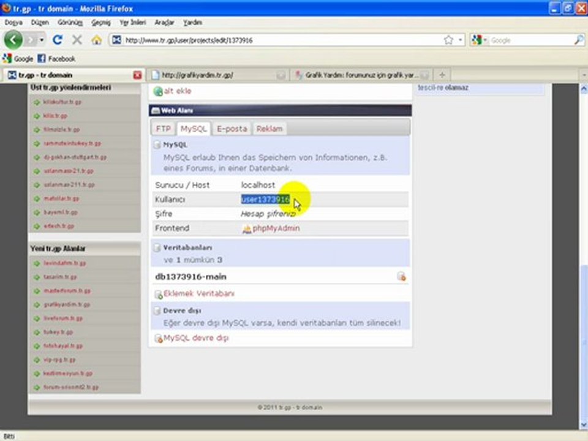The image size is (588, 441).
Task: Open a new tab with plus button
Action: click(x=442, y=75)
